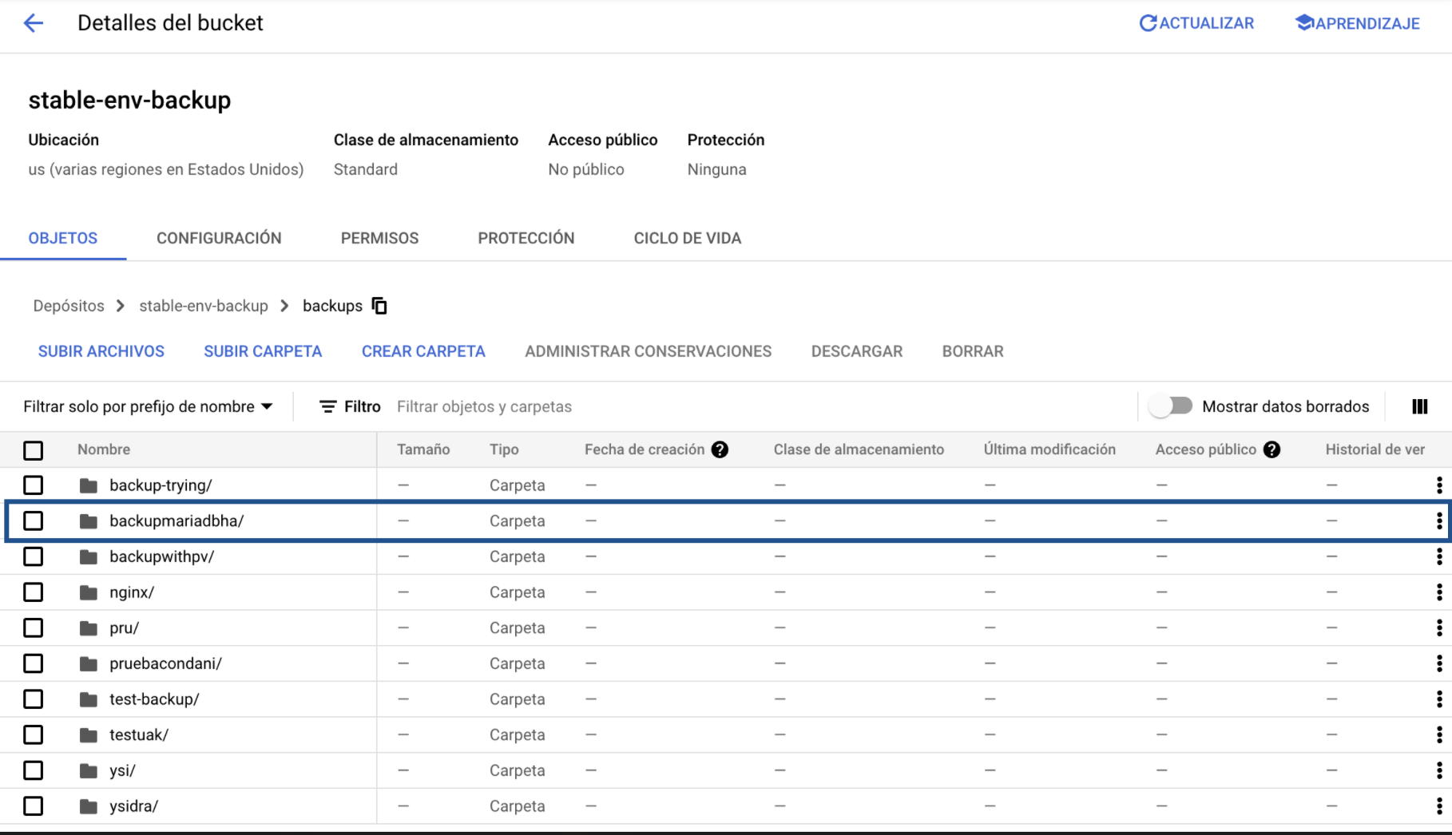
Task: Click the help icon next to Fecha de creación
Action: 721,449
